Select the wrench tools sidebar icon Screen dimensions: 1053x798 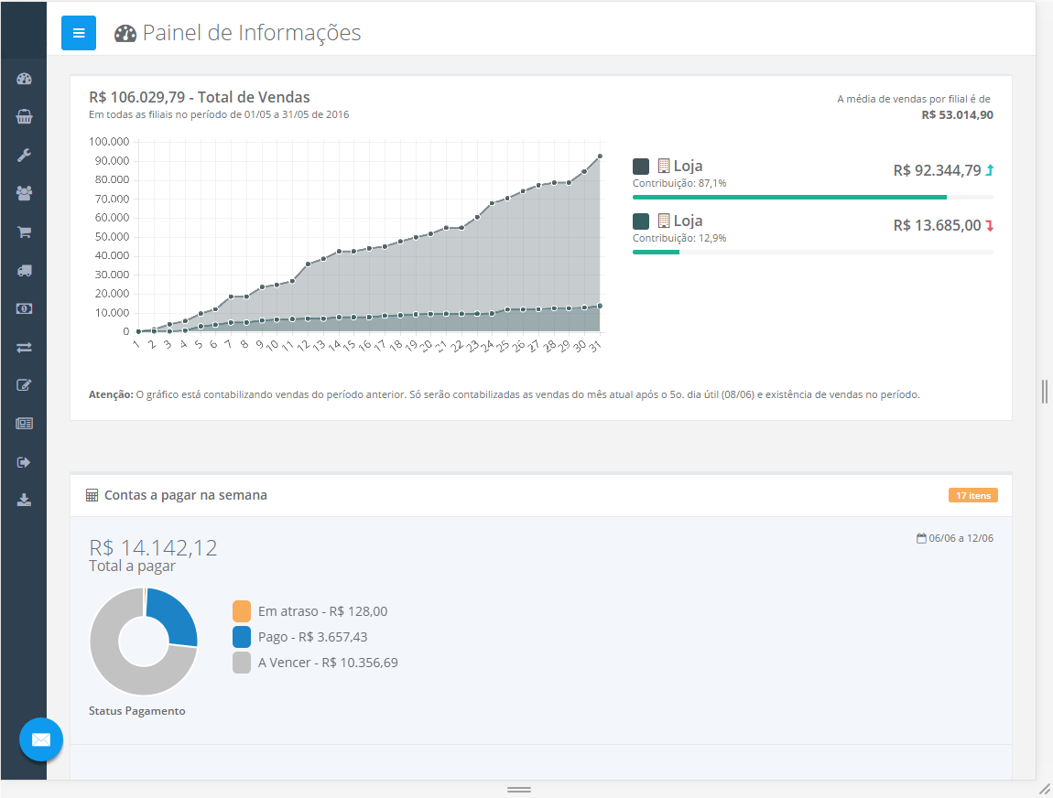click(24, 155)
